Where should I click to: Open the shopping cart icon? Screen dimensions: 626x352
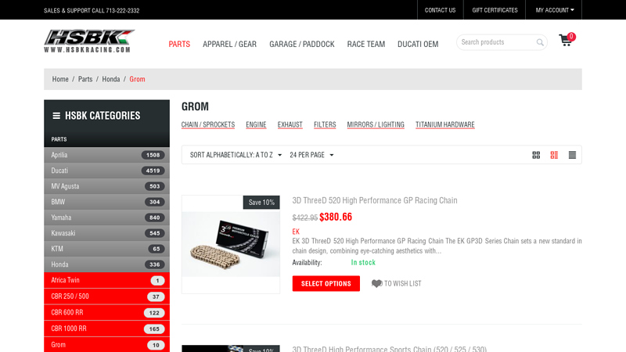pyautogui.click(x=566, y=41)
